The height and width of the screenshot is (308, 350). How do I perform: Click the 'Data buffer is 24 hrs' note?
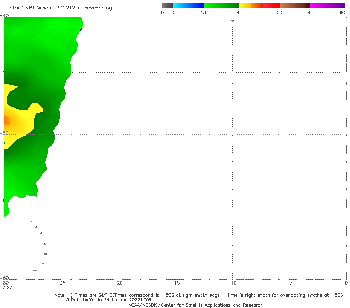click(x=109, y=300)
